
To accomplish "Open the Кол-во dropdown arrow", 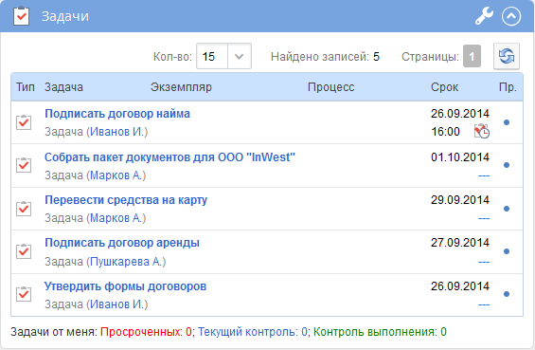I will point(240,56).
